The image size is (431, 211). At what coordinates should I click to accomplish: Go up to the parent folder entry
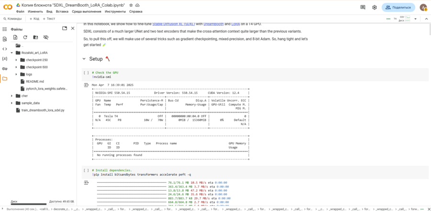pyautogui.click(x=19, y=45)
